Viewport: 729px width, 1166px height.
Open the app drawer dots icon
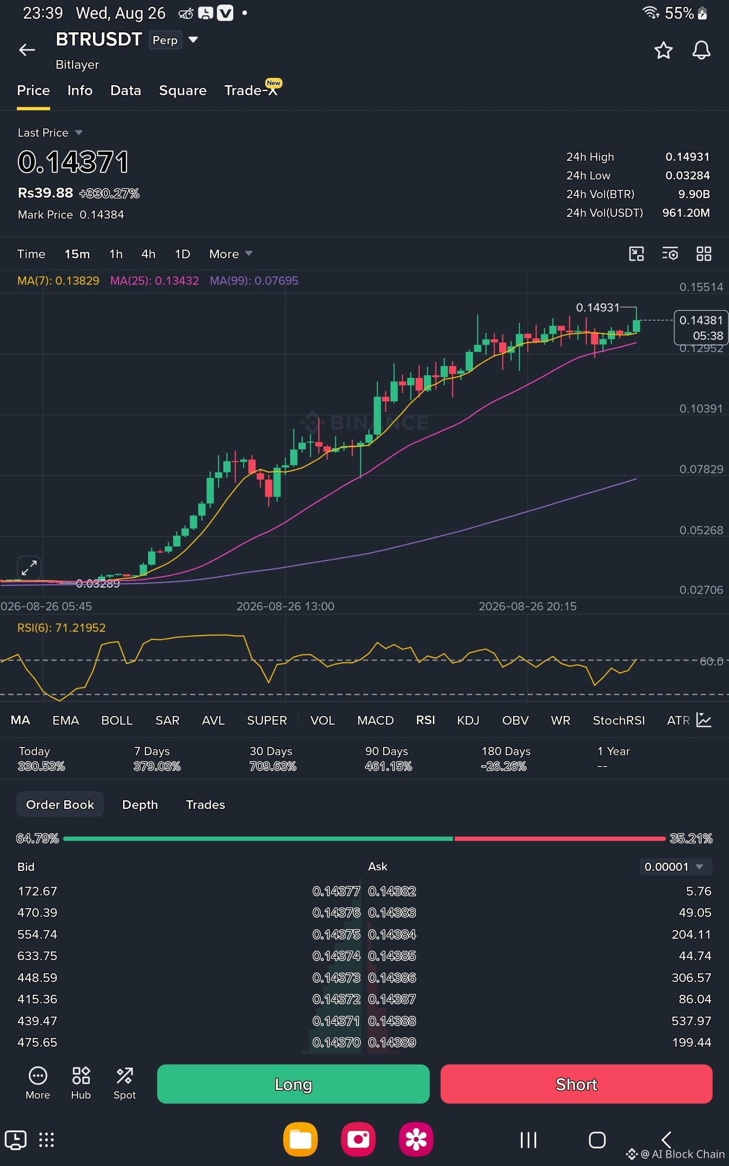click(46, 1140)
